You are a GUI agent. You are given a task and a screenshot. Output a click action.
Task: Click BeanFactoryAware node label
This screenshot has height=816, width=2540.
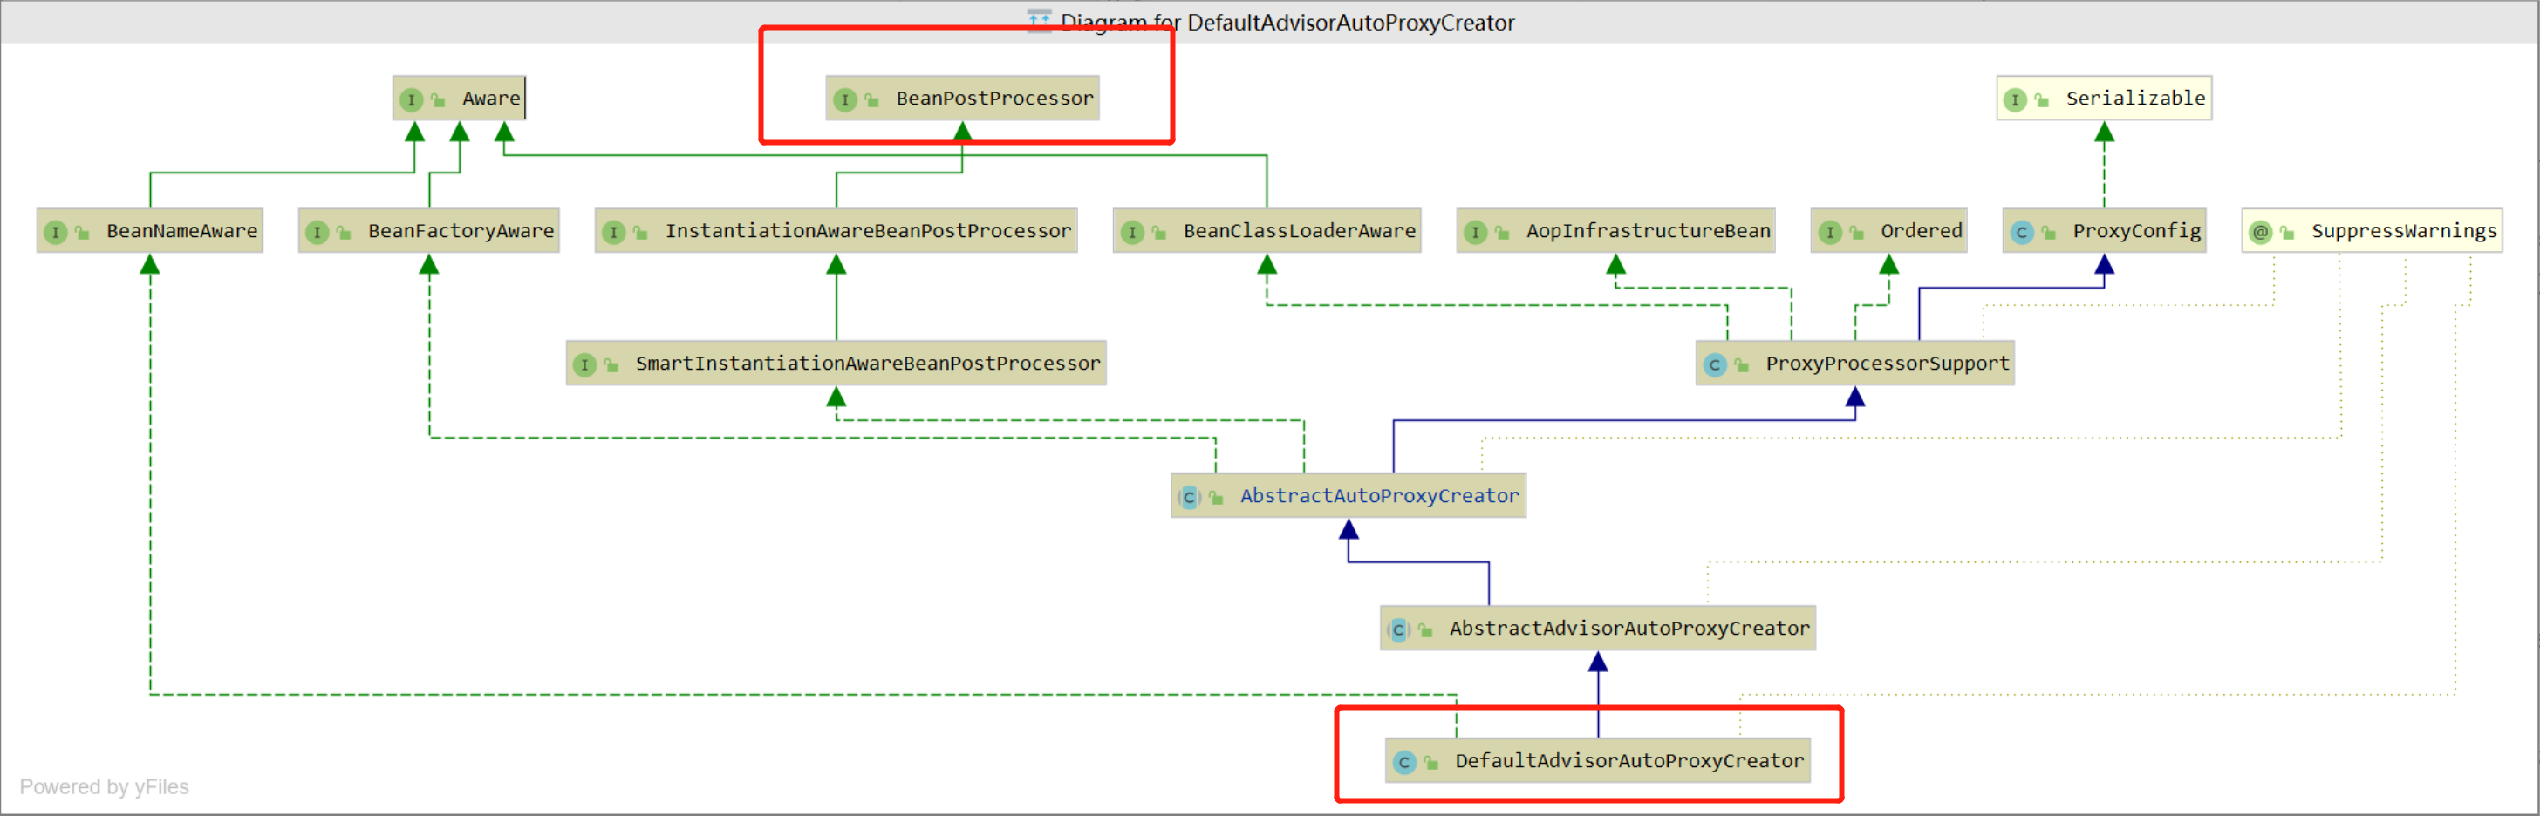coord(461,231)
